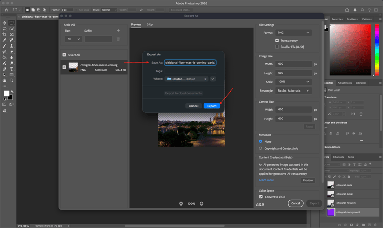Open the Format PNG dropdown

293,33
